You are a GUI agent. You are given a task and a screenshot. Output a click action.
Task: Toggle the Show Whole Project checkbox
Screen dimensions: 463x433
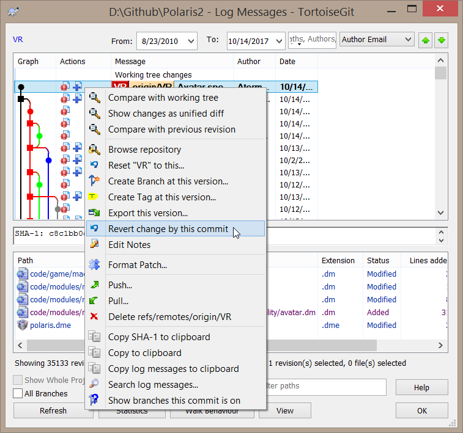[18, 380]
